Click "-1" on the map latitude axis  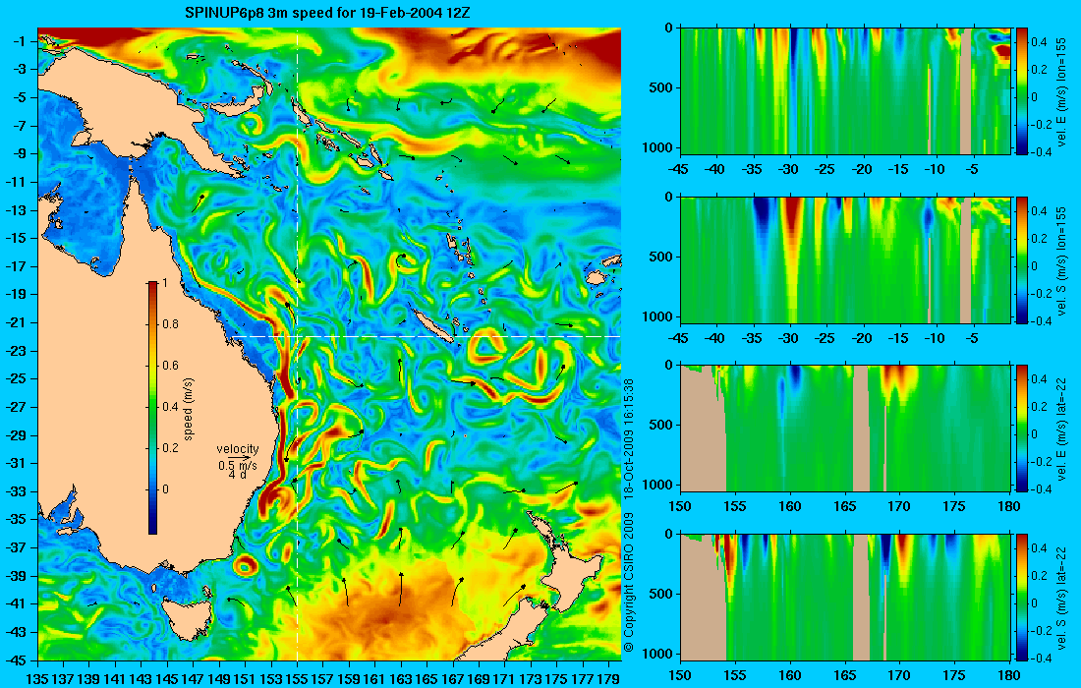[x=22, y=40]
